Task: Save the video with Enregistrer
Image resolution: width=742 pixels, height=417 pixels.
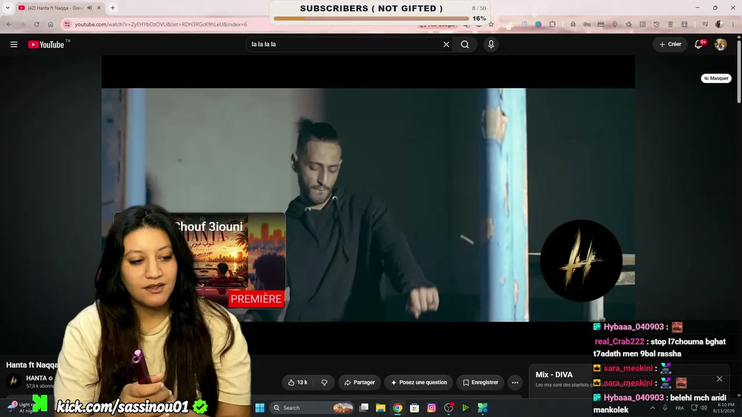Action: (x=481, y=382)
